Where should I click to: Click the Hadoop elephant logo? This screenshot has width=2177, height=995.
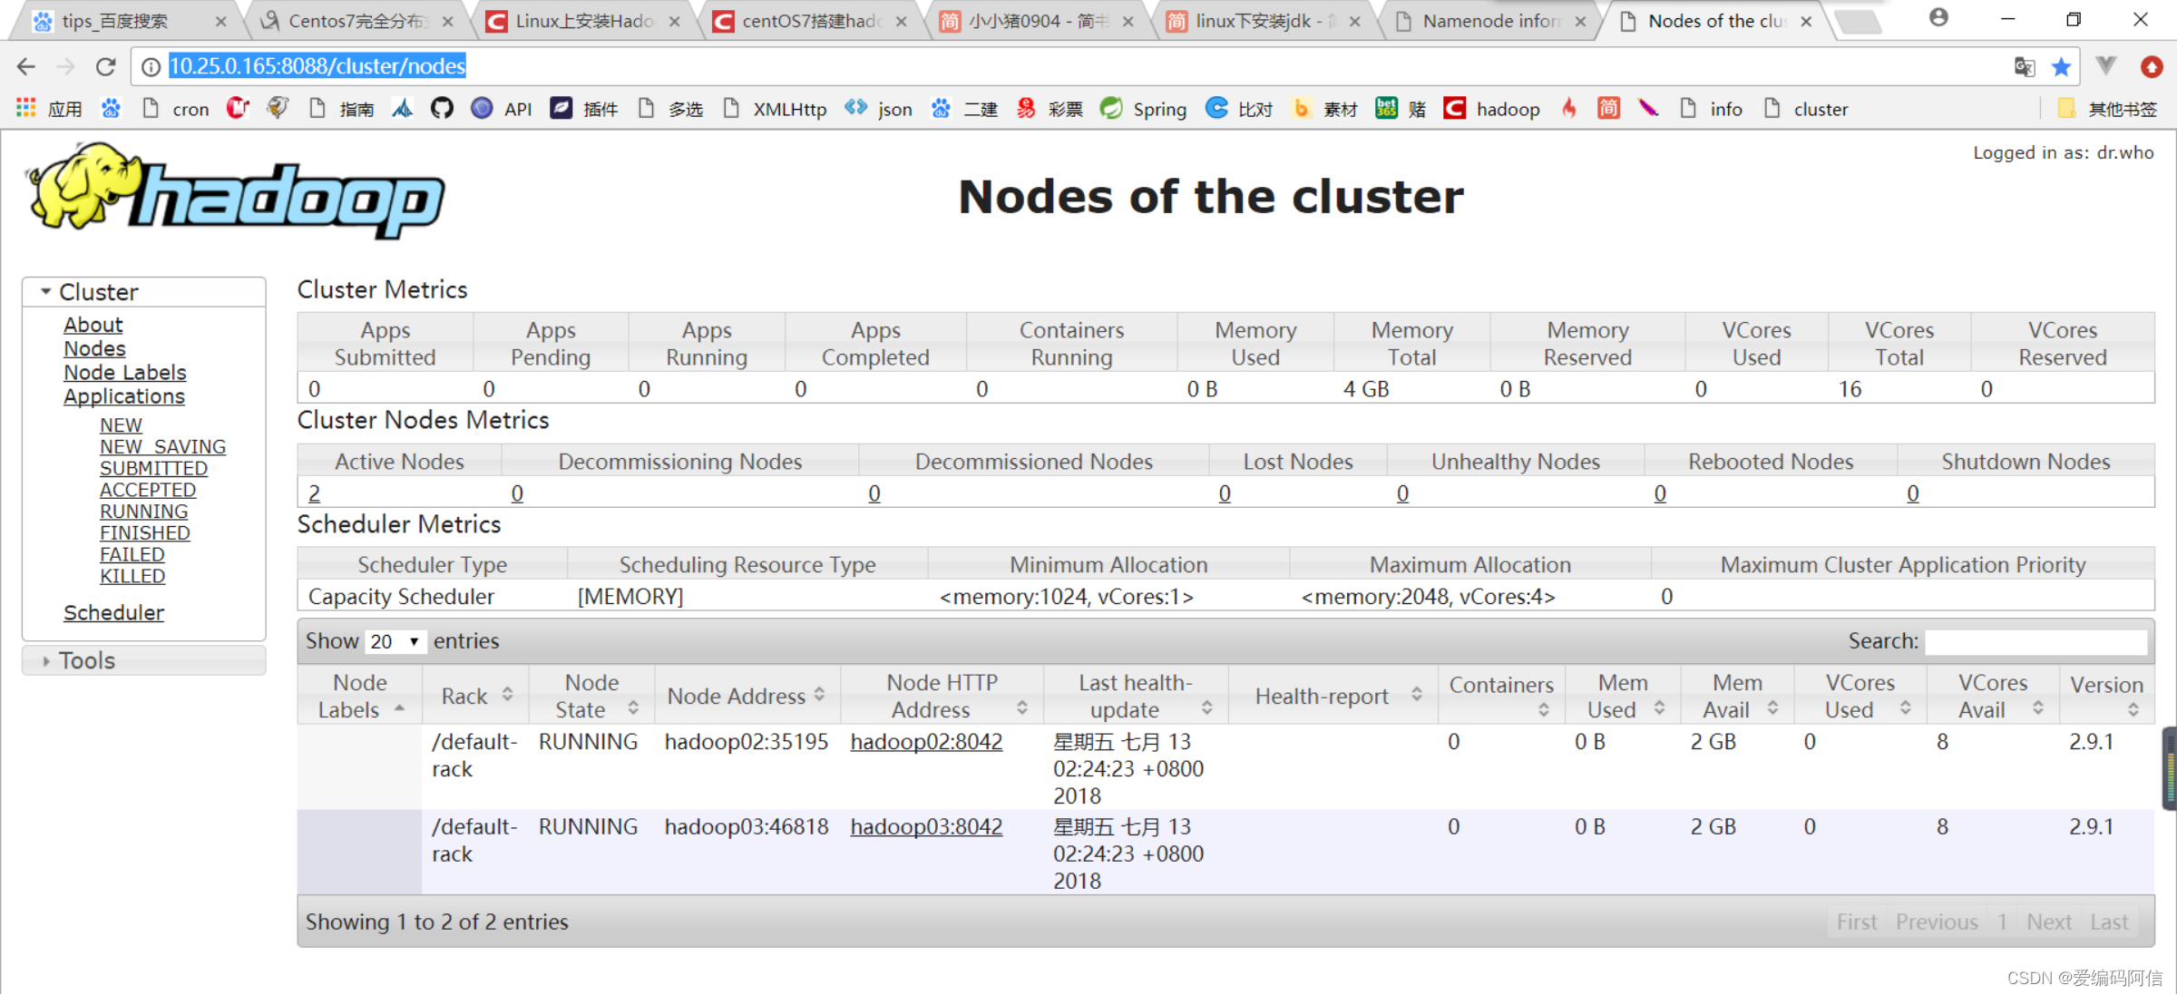[236, 190]
